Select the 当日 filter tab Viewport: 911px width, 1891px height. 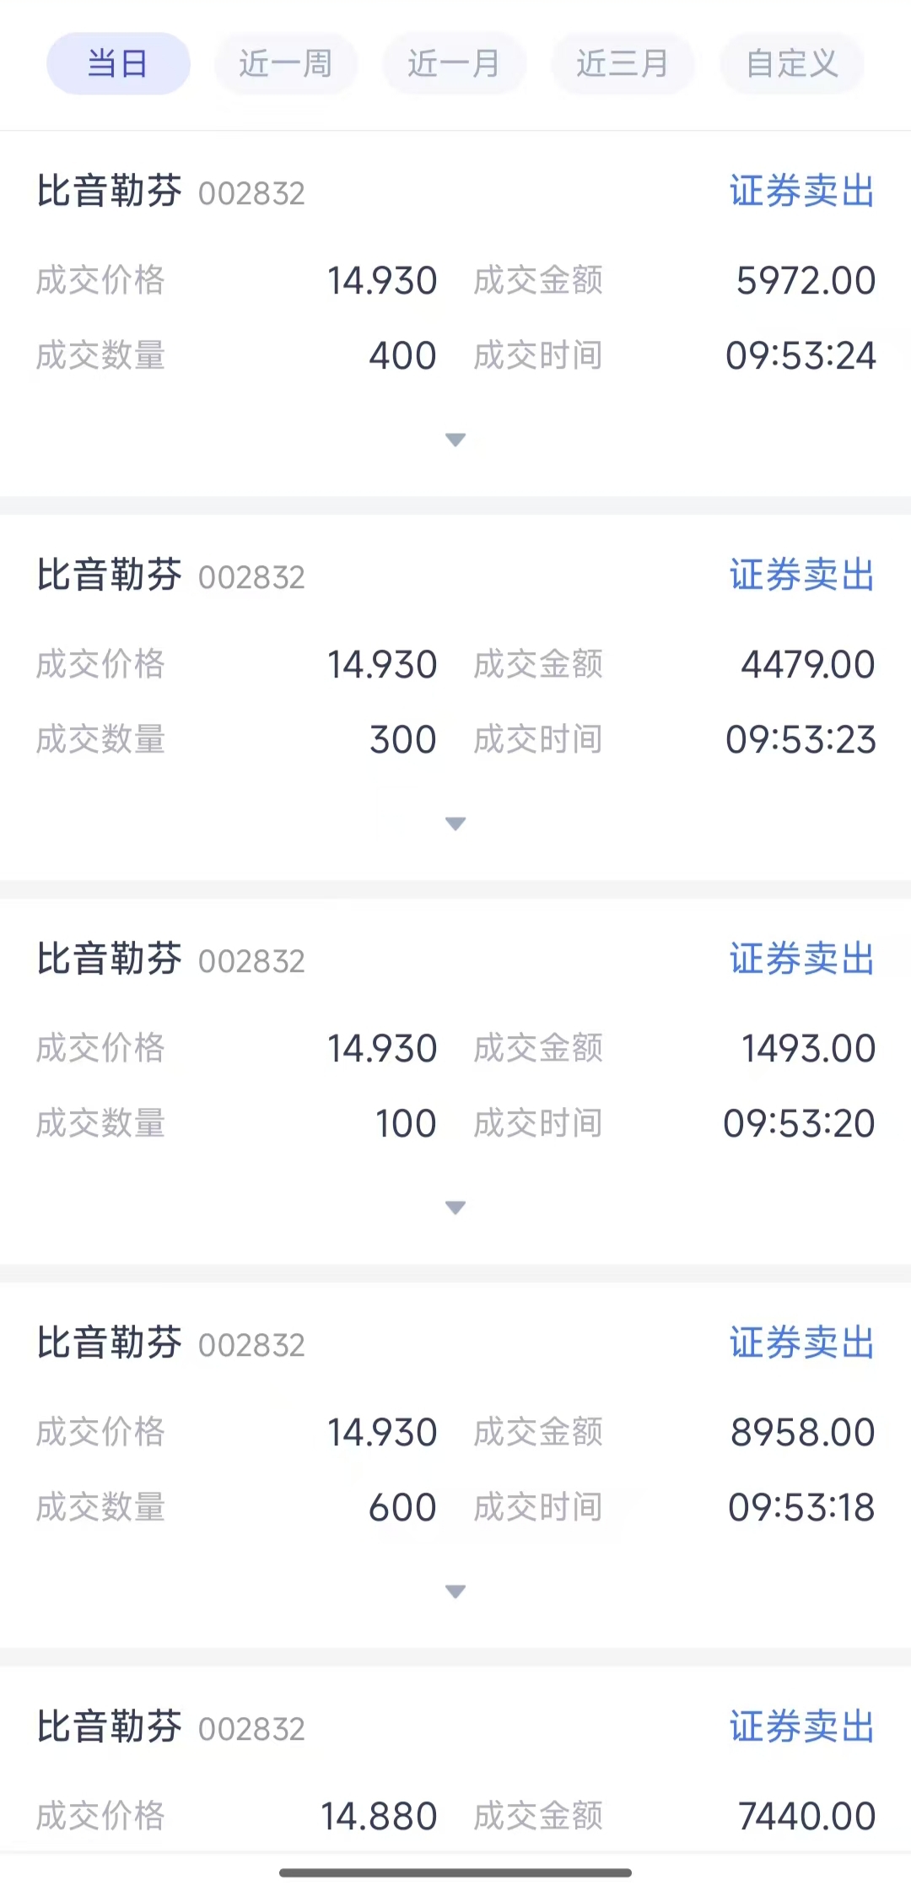(118, 63)
